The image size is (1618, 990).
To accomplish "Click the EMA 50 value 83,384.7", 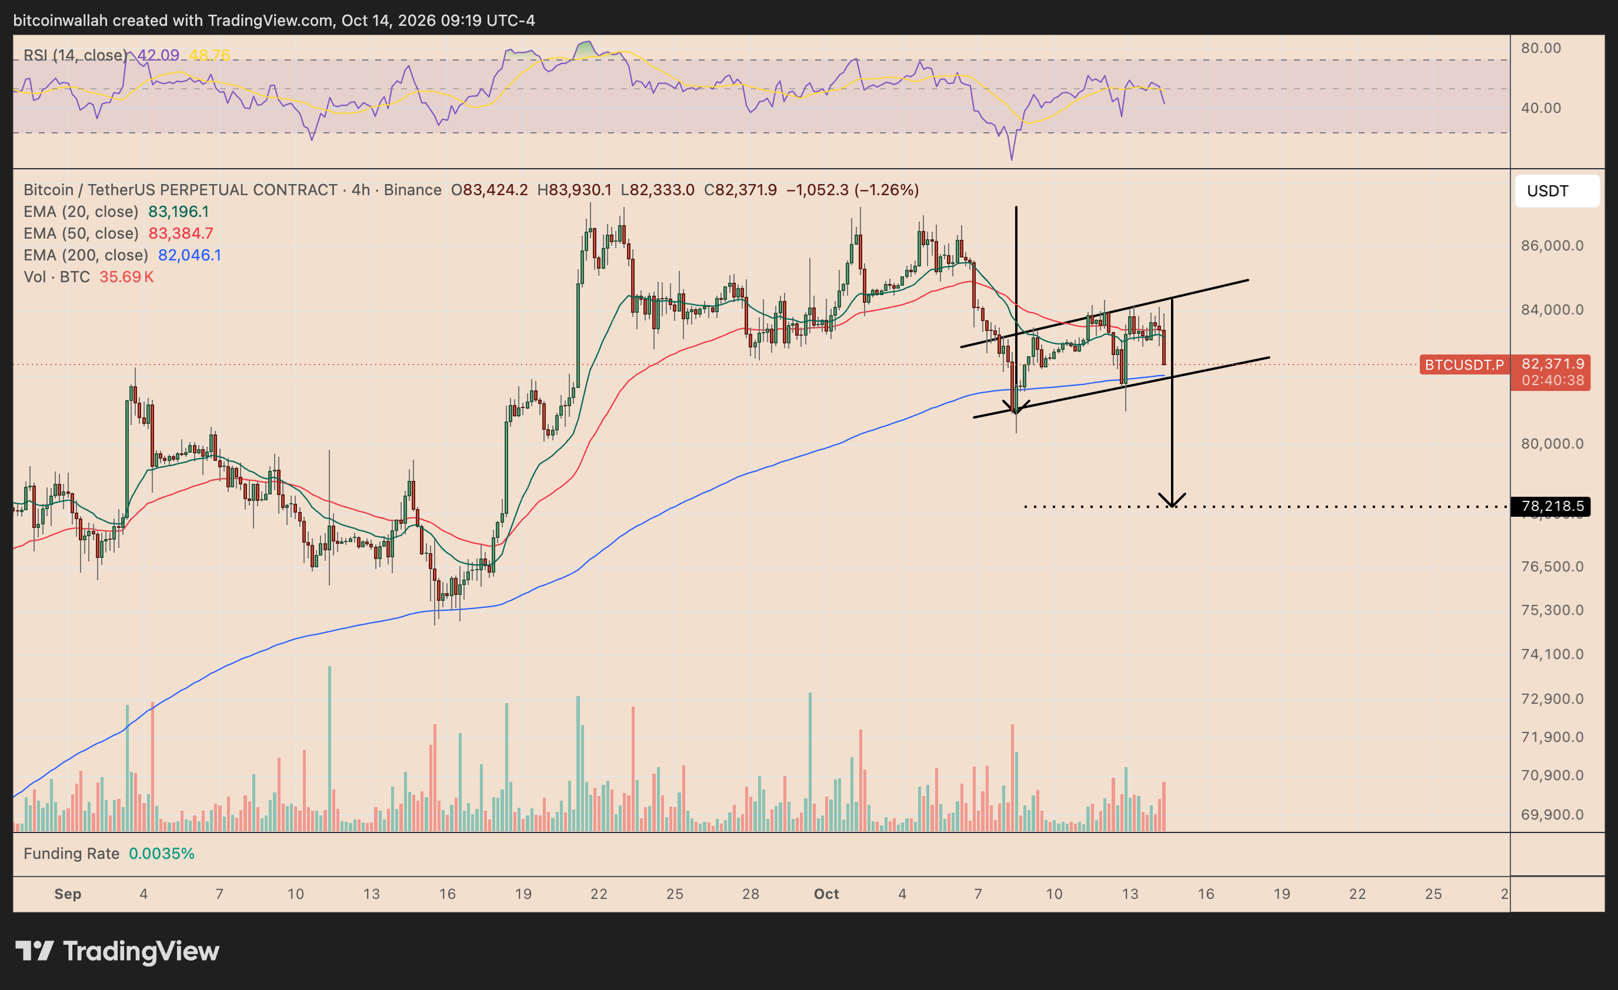I will click(181, 233).
